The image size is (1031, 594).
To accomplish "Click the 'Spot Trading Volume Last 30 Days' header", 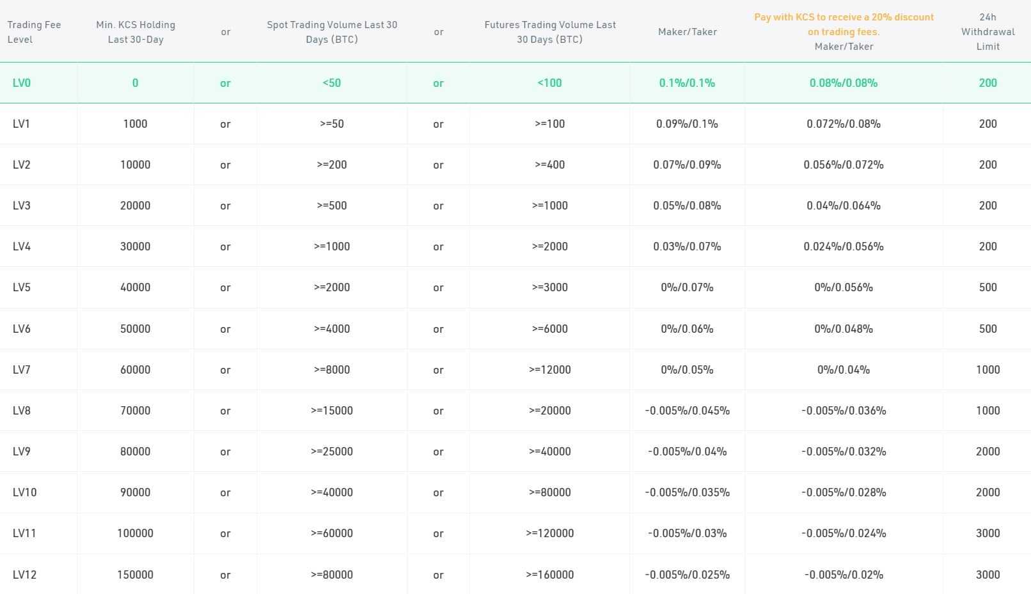I will tap(332, 32).
